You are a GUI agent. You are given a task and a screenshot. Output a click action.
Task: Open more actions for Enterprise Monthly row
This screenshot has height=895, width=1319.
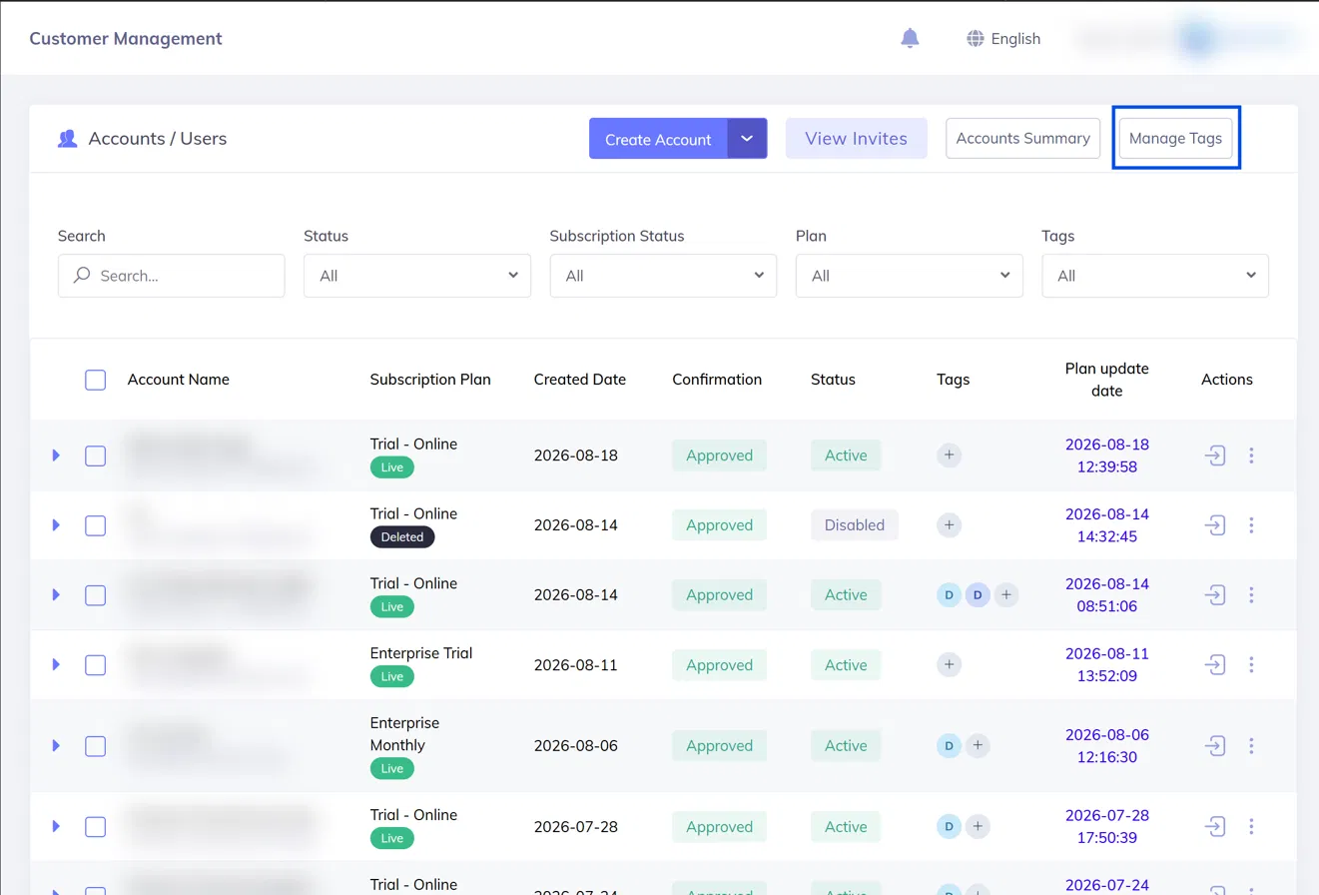click(1251, 745)
